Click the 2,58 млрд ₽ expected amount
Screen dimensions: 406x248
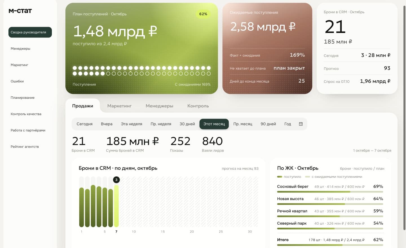(263, 26)
